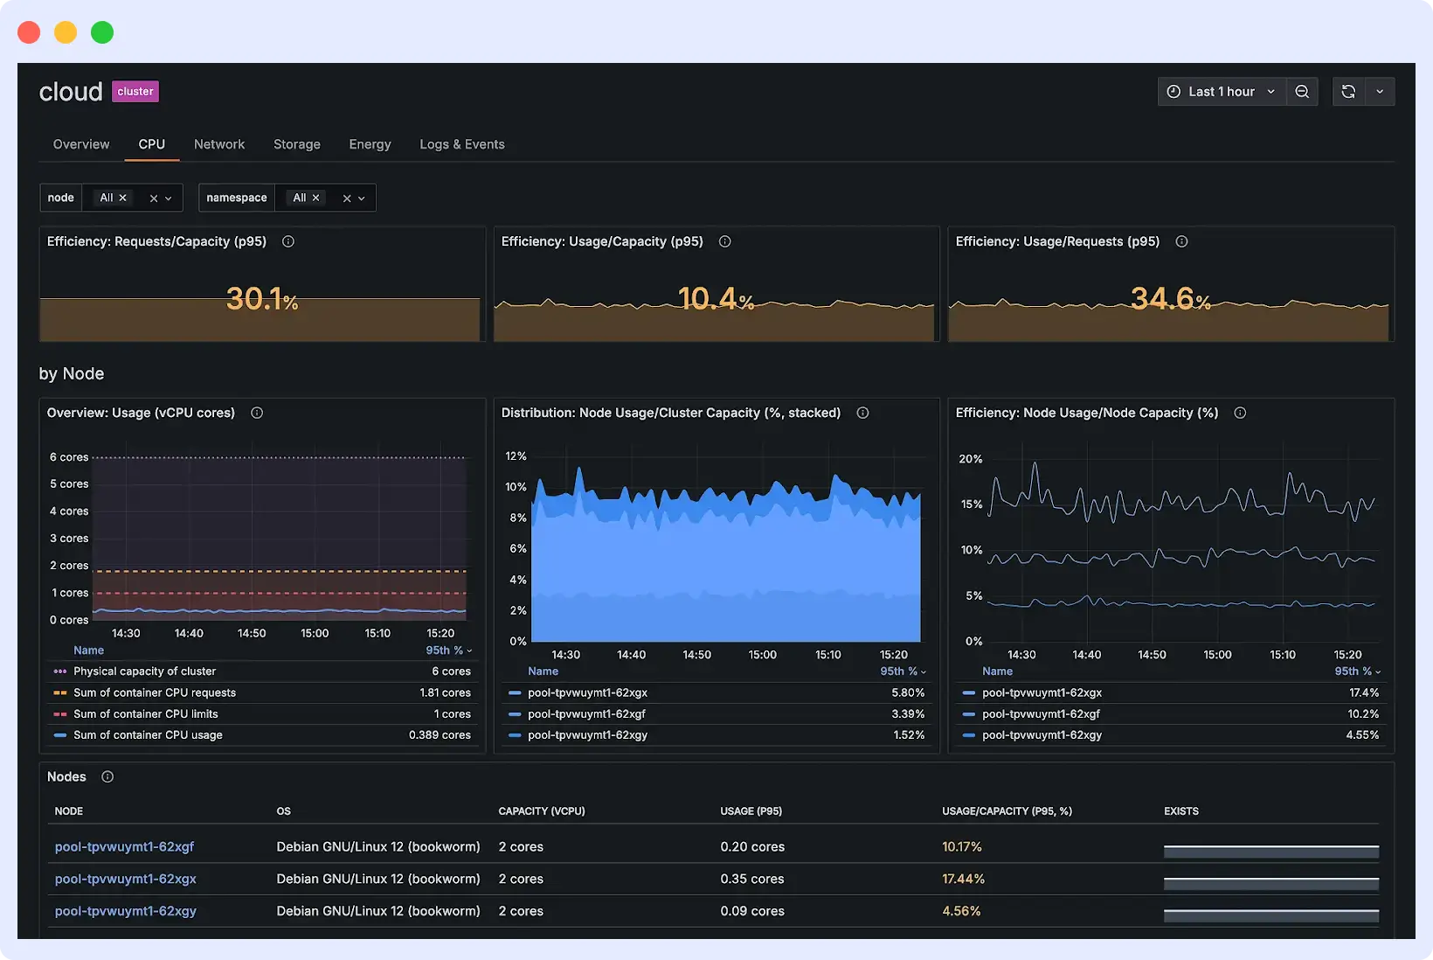Expand the 95th % calculation dropdown in legend

click(448, 650)
